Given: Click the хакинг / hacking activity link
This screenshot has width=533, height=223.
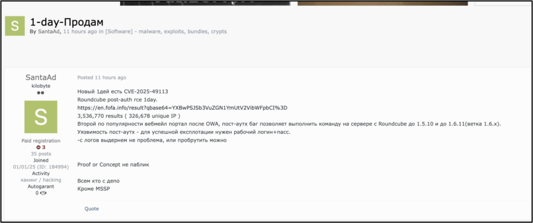Looking at the screenshot, I should 41,180.
